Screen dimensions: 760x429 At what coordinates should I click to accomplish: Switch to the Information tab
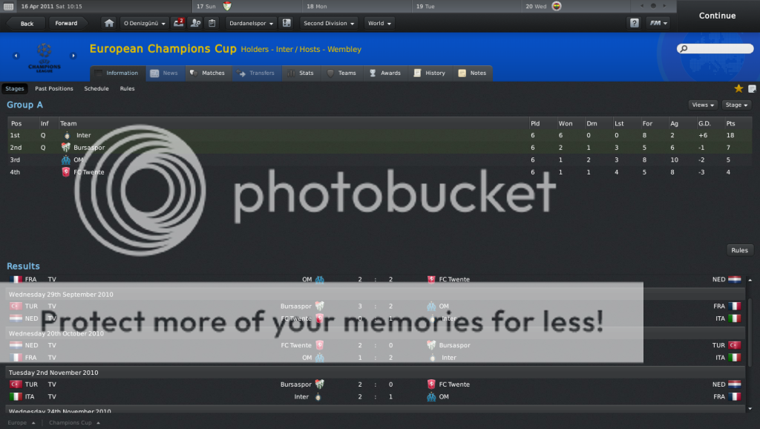click(x=117, y=73)
